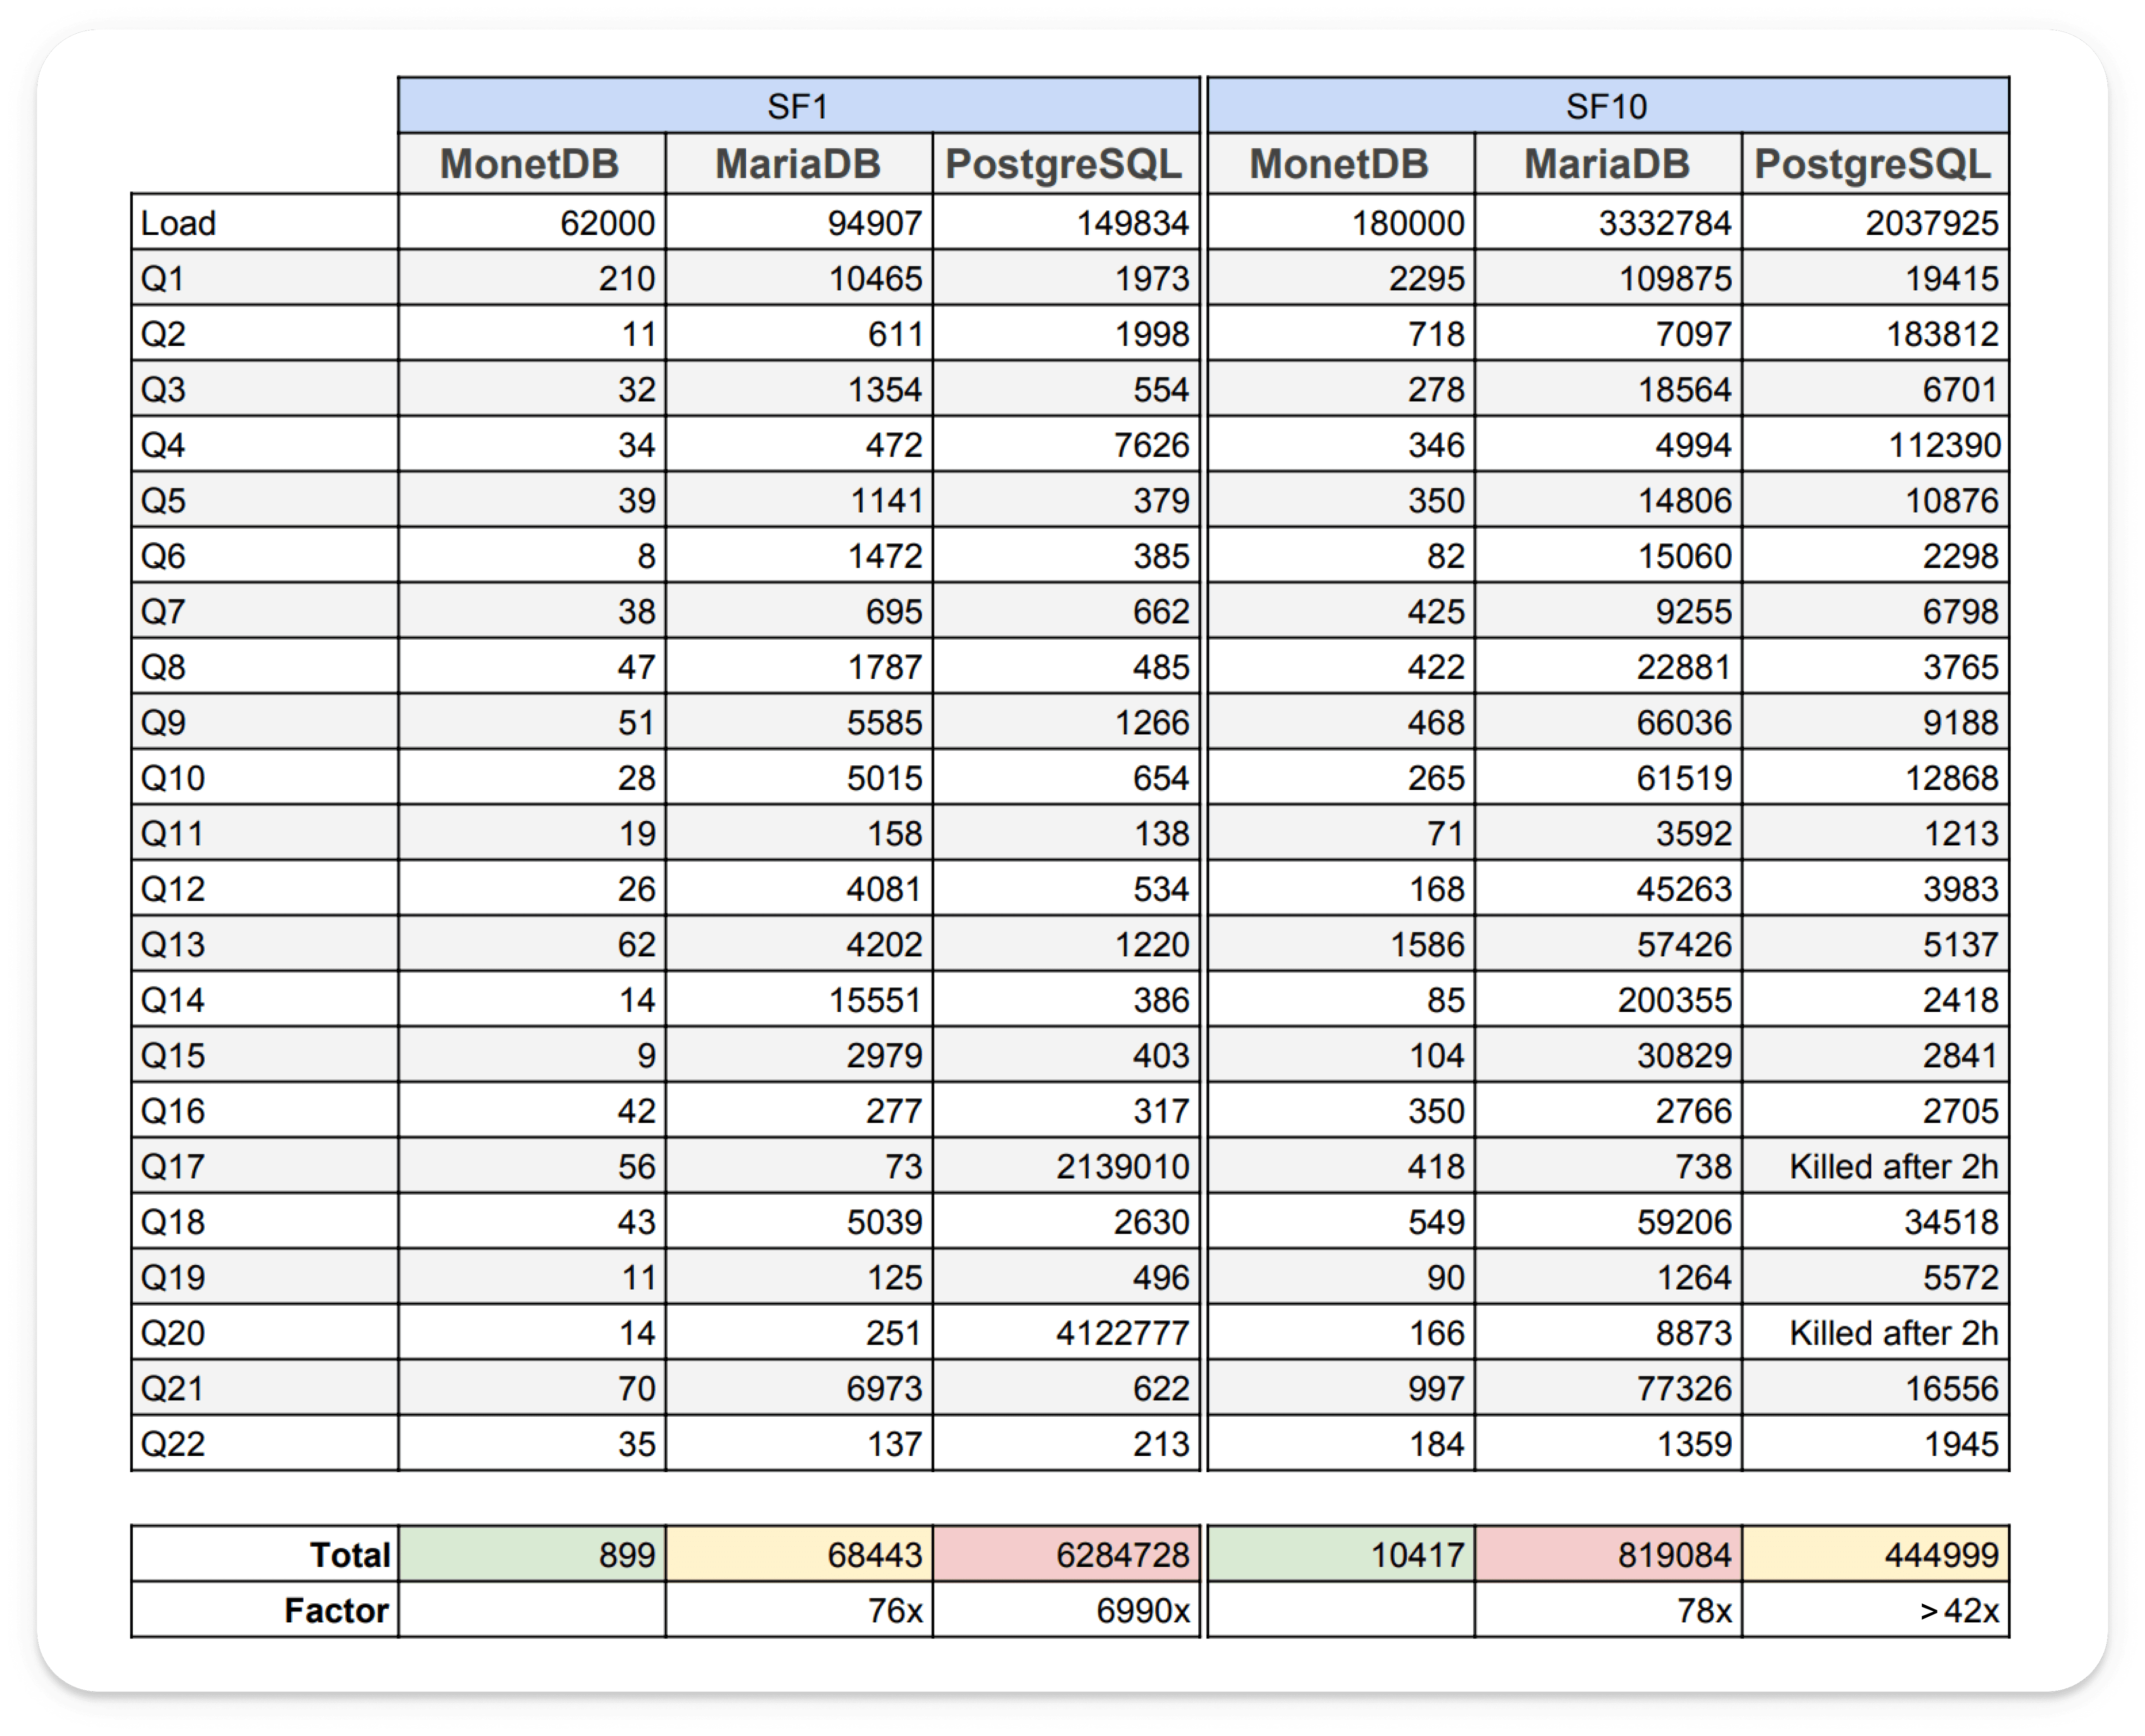Viewport: 2145px width, 1736px height.
Task: Click the first Killed after 2h cell
Action: (1892, 1166)
